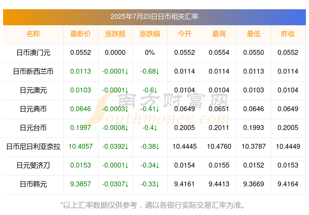
Task: Select the 涨跌额 column header
Action: pos(115,34)
